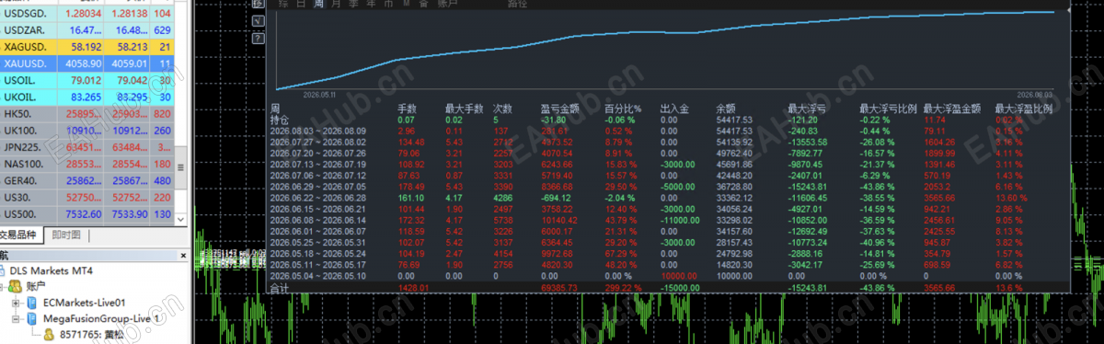
Task: Select US30. symbol row
Action: tap(87, 199)
